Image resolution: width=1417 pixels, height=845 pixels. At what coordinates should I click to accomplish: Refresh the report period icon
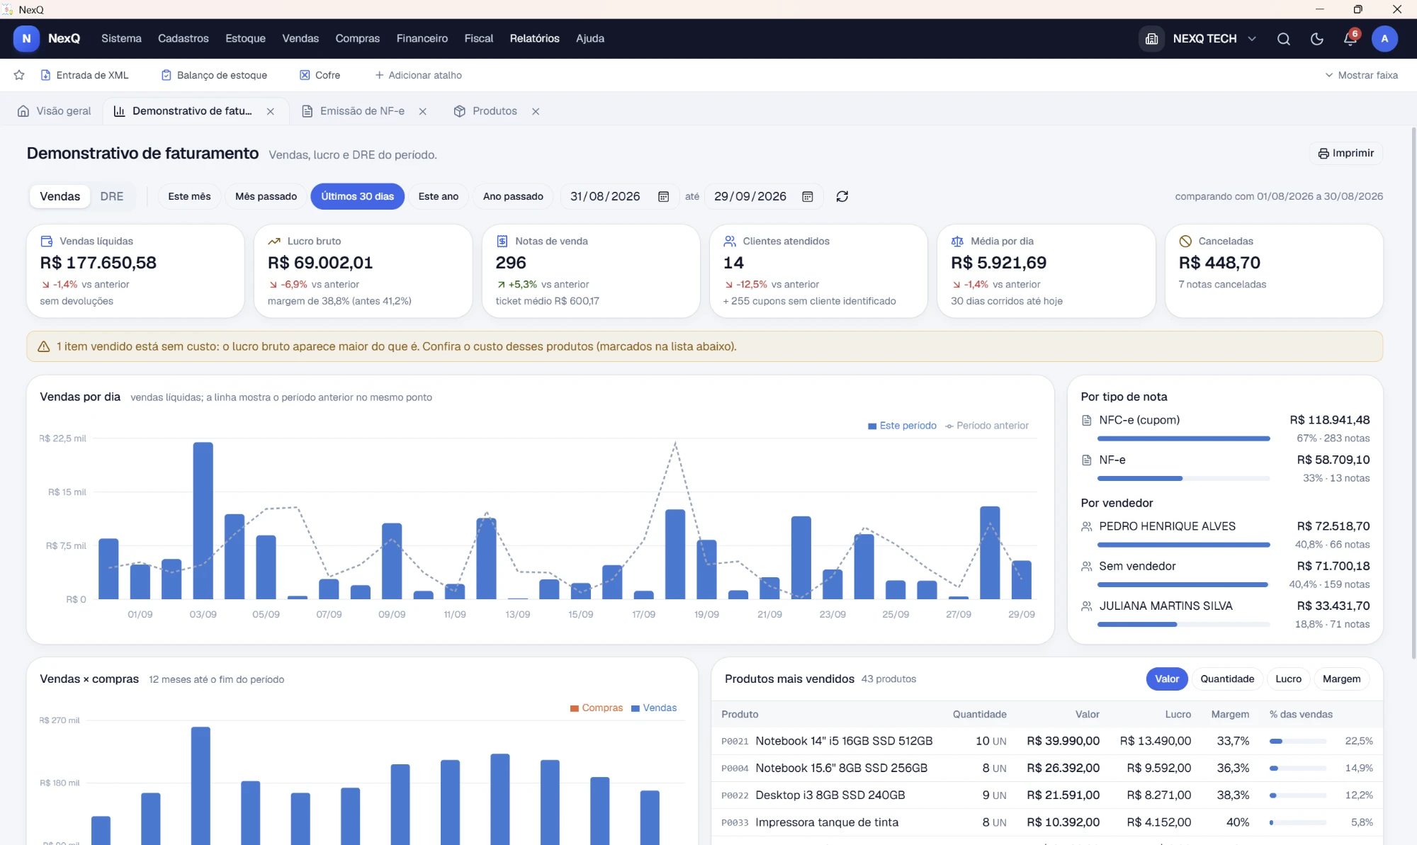point(842,196)
